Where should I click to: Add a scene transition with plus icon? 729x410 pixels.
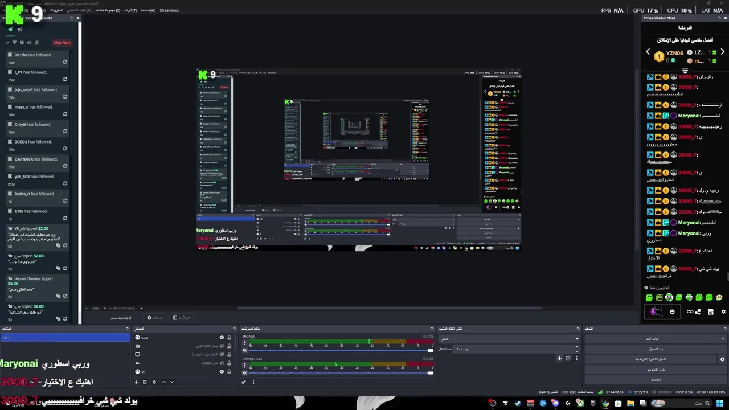pyautogui.click(x=559, y=358)
